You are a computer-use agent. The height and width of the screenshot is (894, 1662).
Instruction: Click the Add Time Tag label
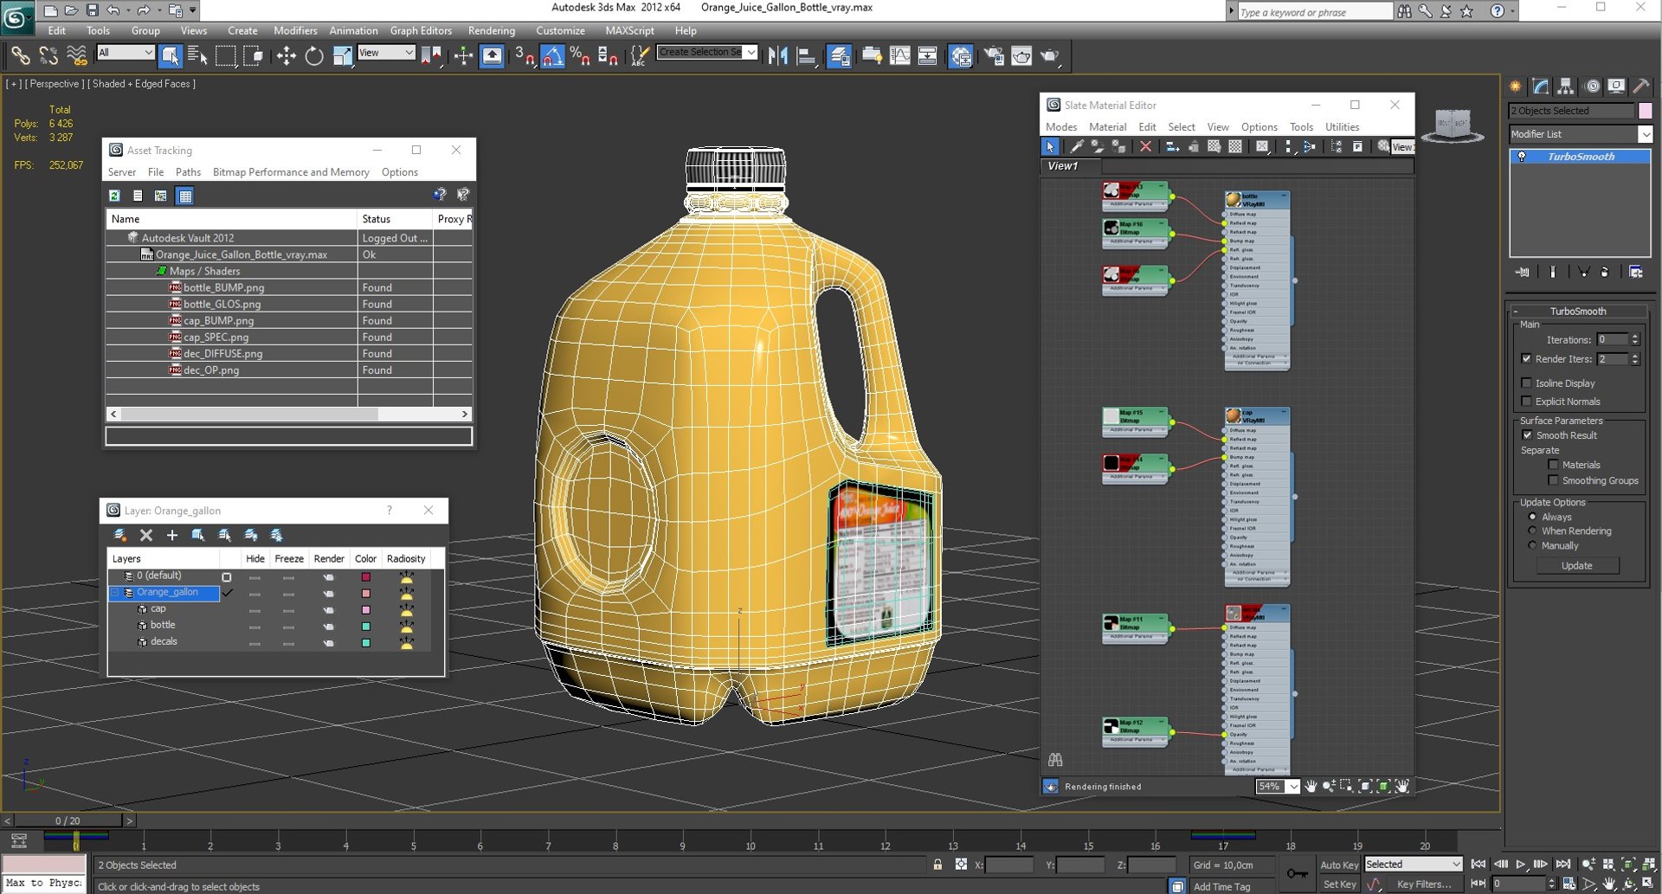(x=1221, y=886)
